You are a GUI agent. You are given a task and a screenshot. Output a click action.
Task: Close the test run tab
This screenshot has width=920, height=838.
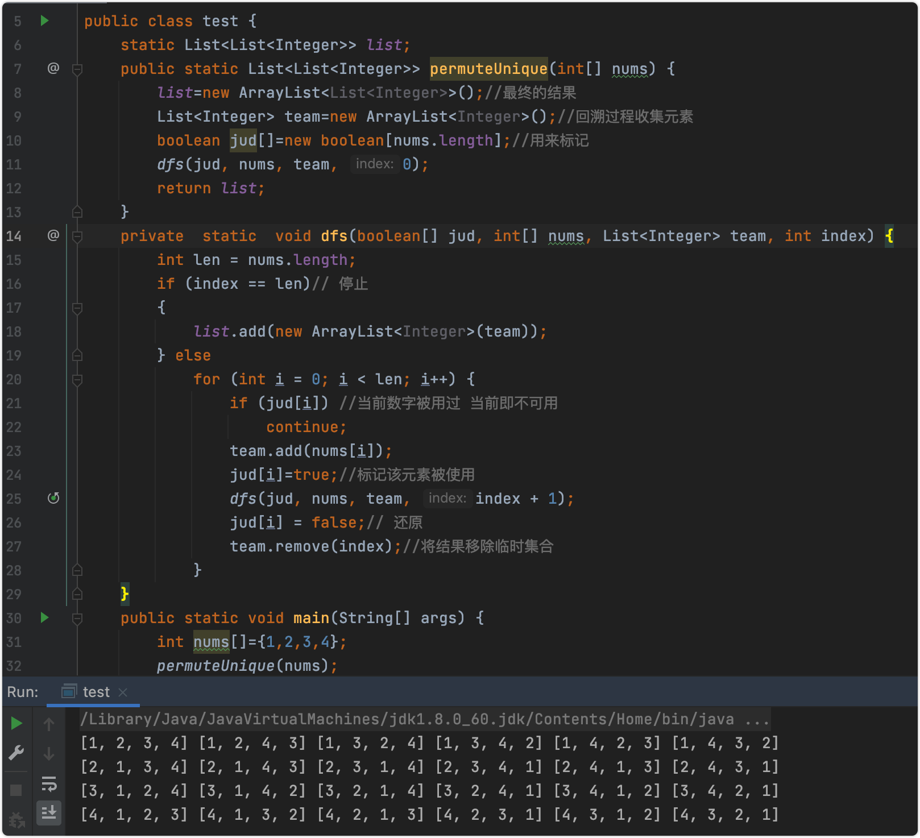[x=123, y=692]
